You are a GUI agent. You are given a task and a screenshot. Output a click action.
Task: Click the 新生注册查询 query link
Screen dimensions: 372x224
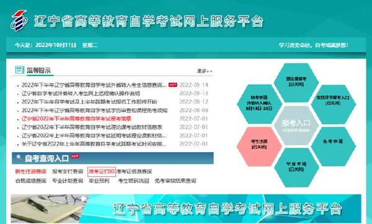click(x=30, y=171)
